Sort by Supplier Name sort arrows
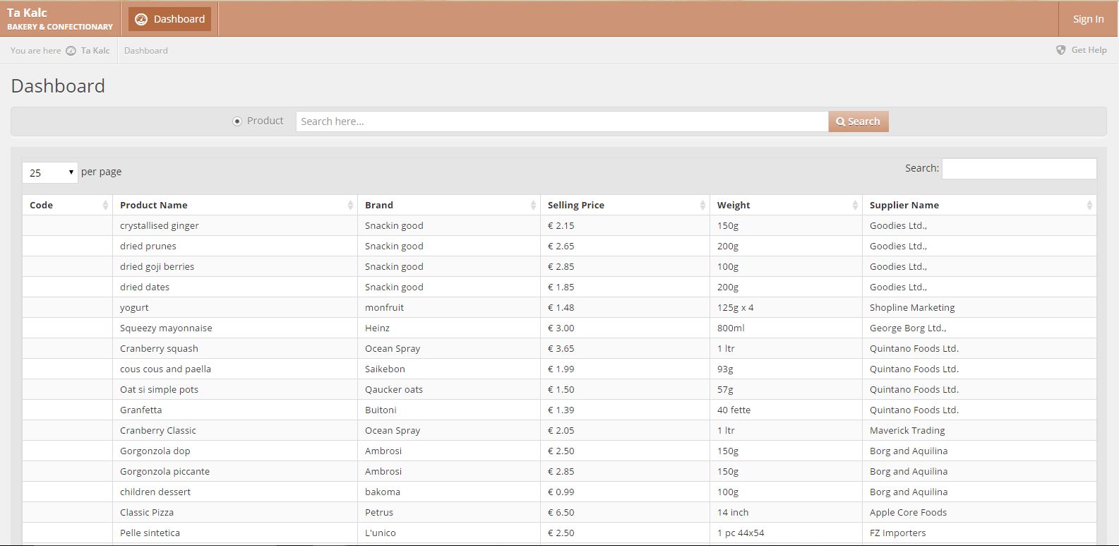 coord(1089,205)
